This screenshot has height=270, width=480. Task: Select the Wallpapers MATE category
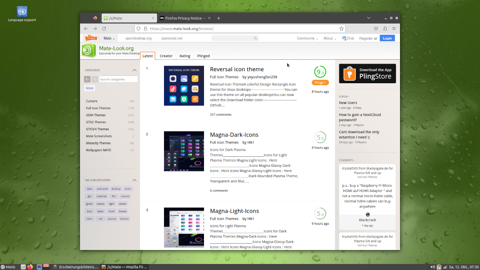click(x=98, y=150)
